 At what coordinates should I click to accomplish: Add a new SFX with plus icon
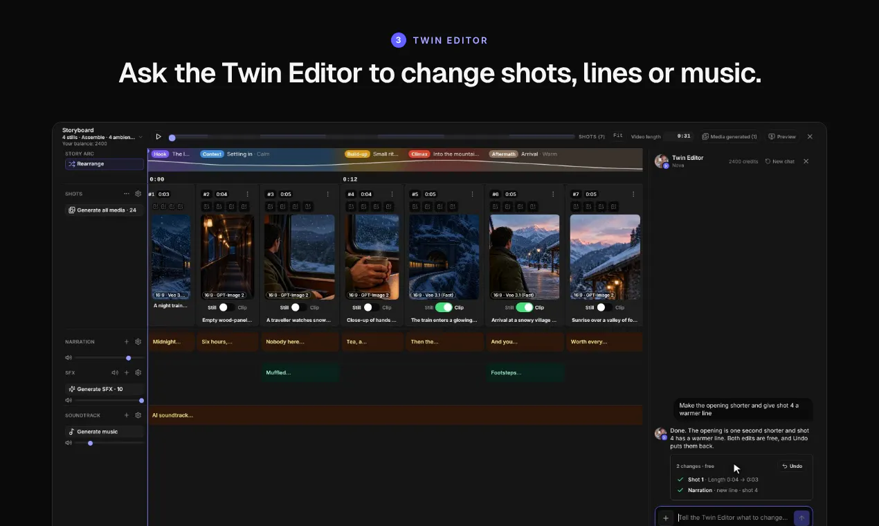coord(127,372)
